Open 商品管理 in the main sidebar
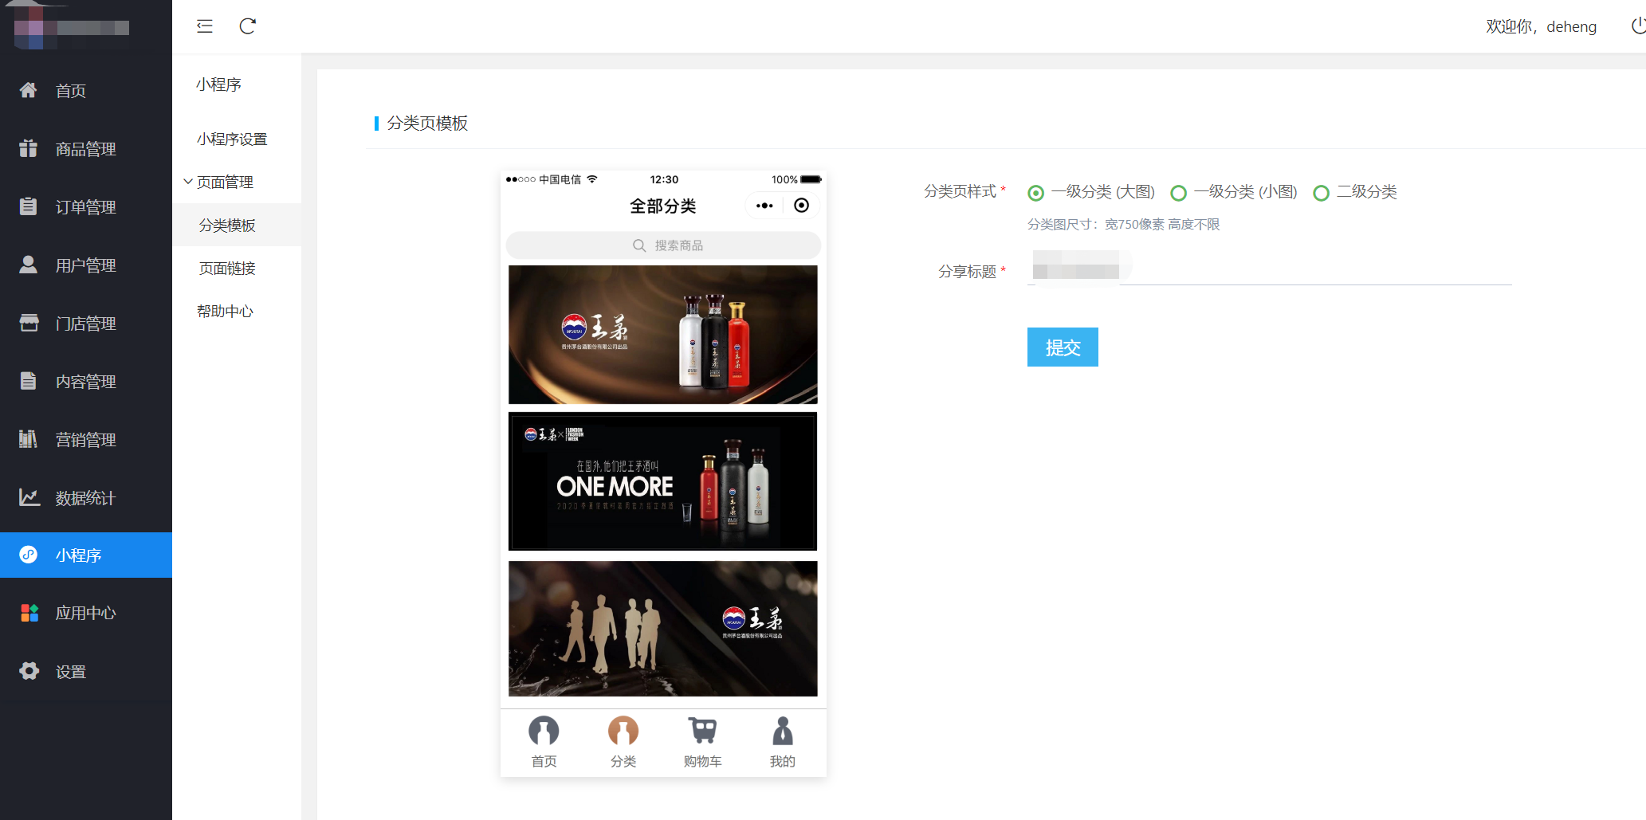The width and height of the screenshot is (1646, 820). click(86, 148)
